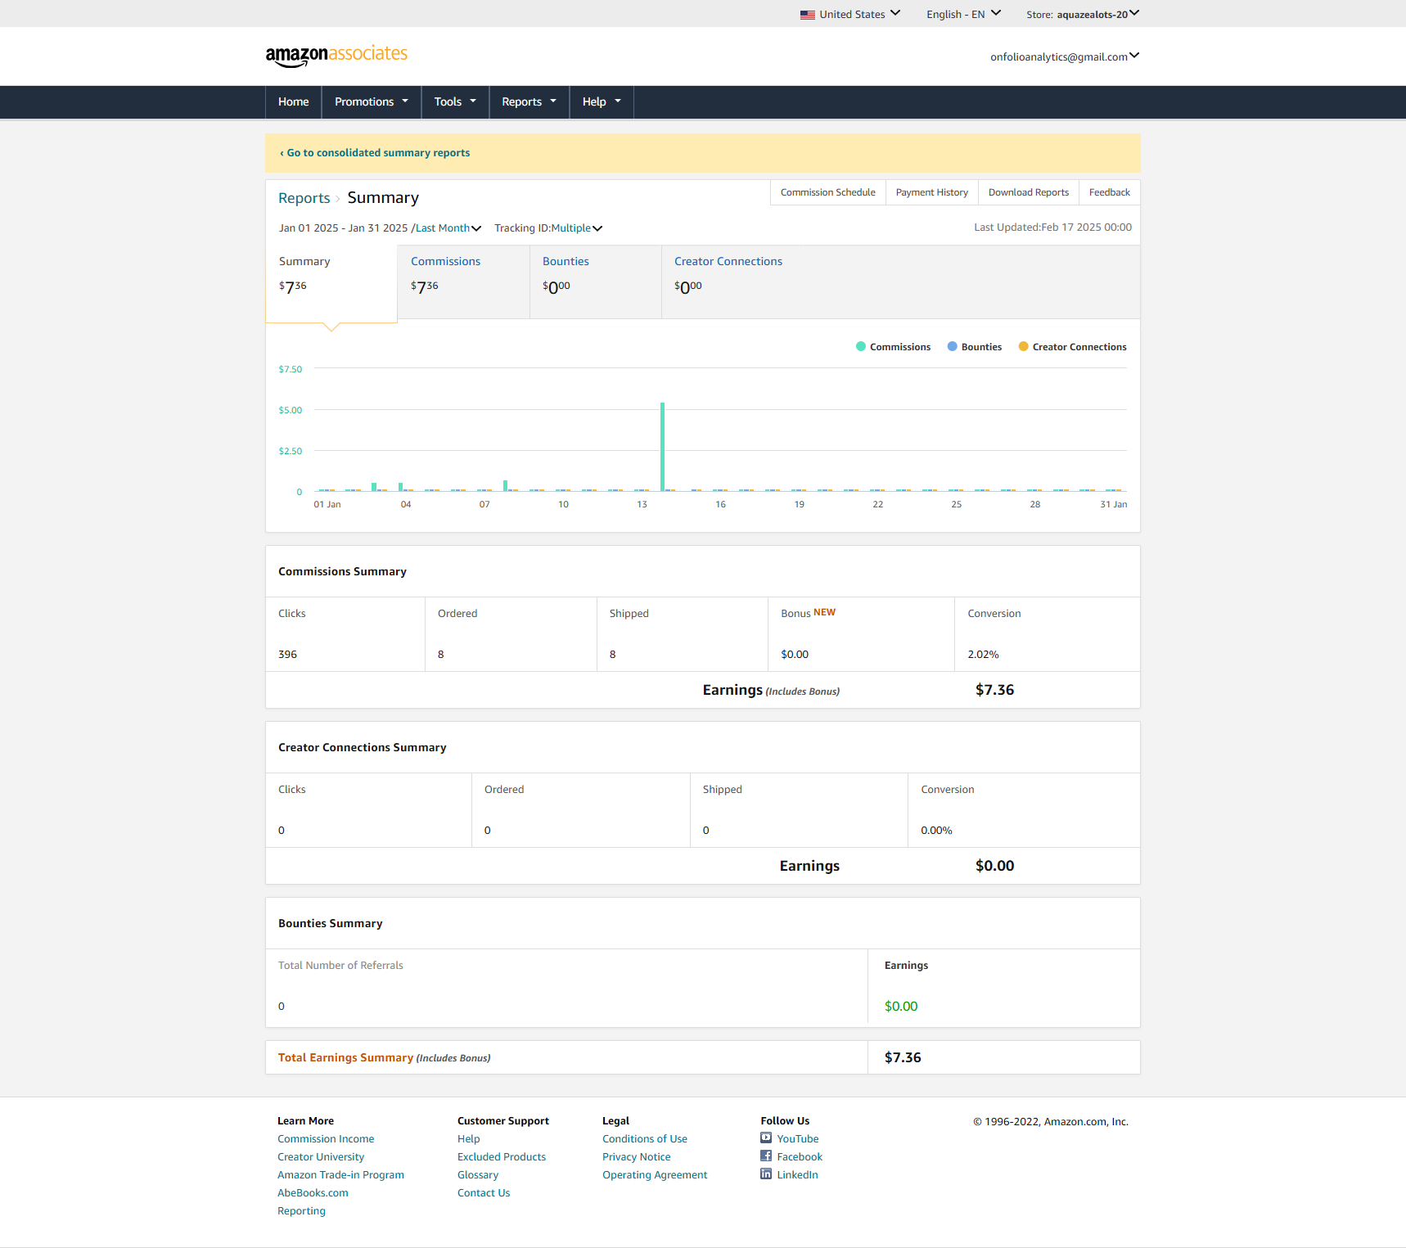Image resolution: width=1406 pixels, height=1248 pixels.
Task: Click Help under Customer Support
Action: coord(469,1138)
